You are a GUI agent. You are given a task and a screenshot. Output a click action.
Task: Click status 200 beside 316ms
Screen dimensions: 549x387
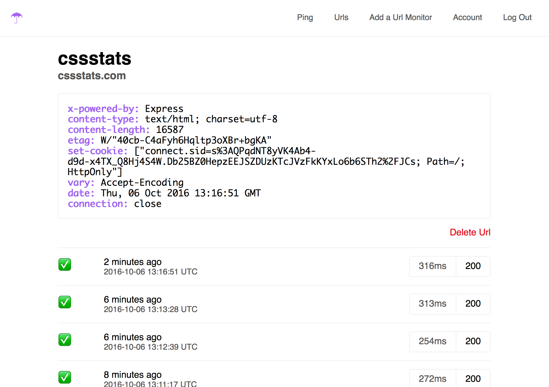point(473,266)
